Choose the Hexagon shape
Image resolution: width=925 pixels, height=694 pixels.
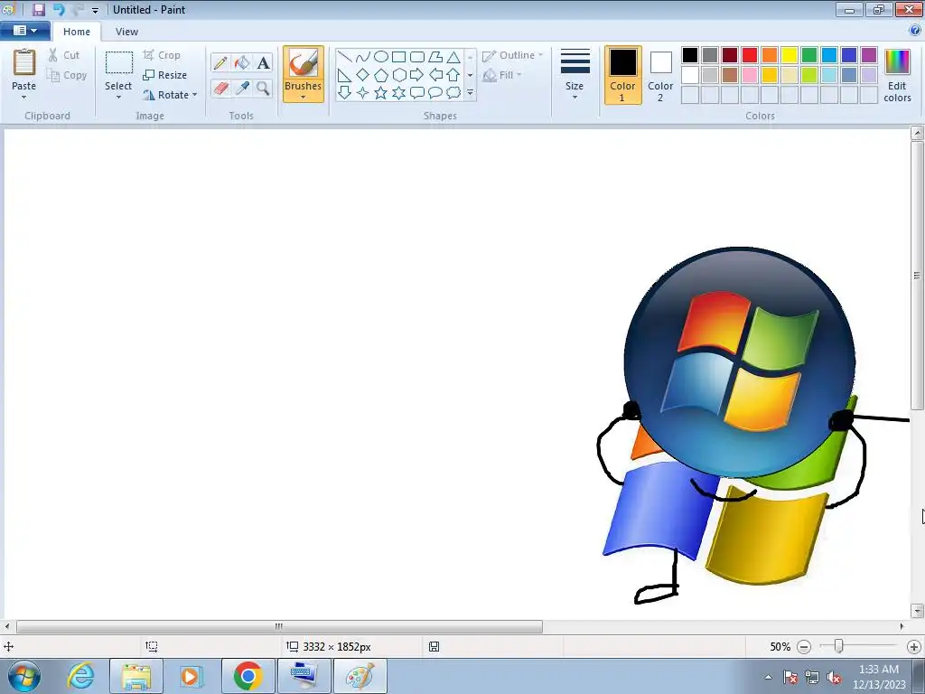tap(398, 75)
